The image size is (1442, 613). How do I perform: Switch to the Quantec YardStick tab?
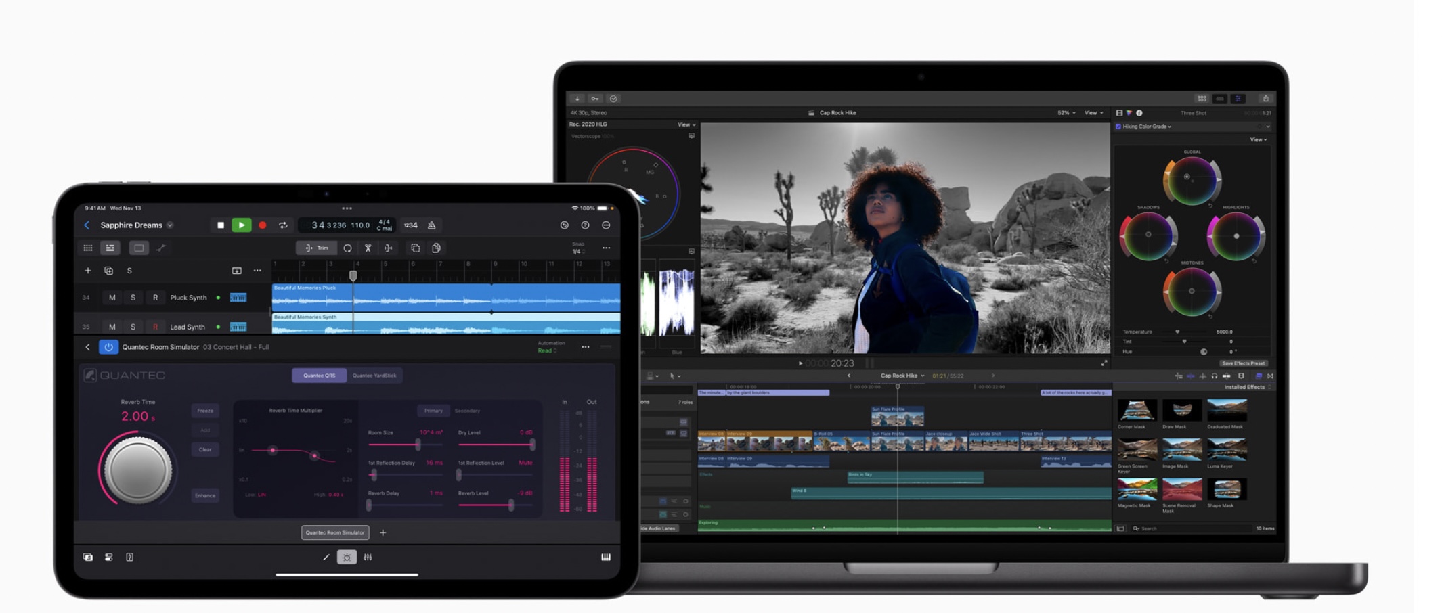click(x=374, y=376)
